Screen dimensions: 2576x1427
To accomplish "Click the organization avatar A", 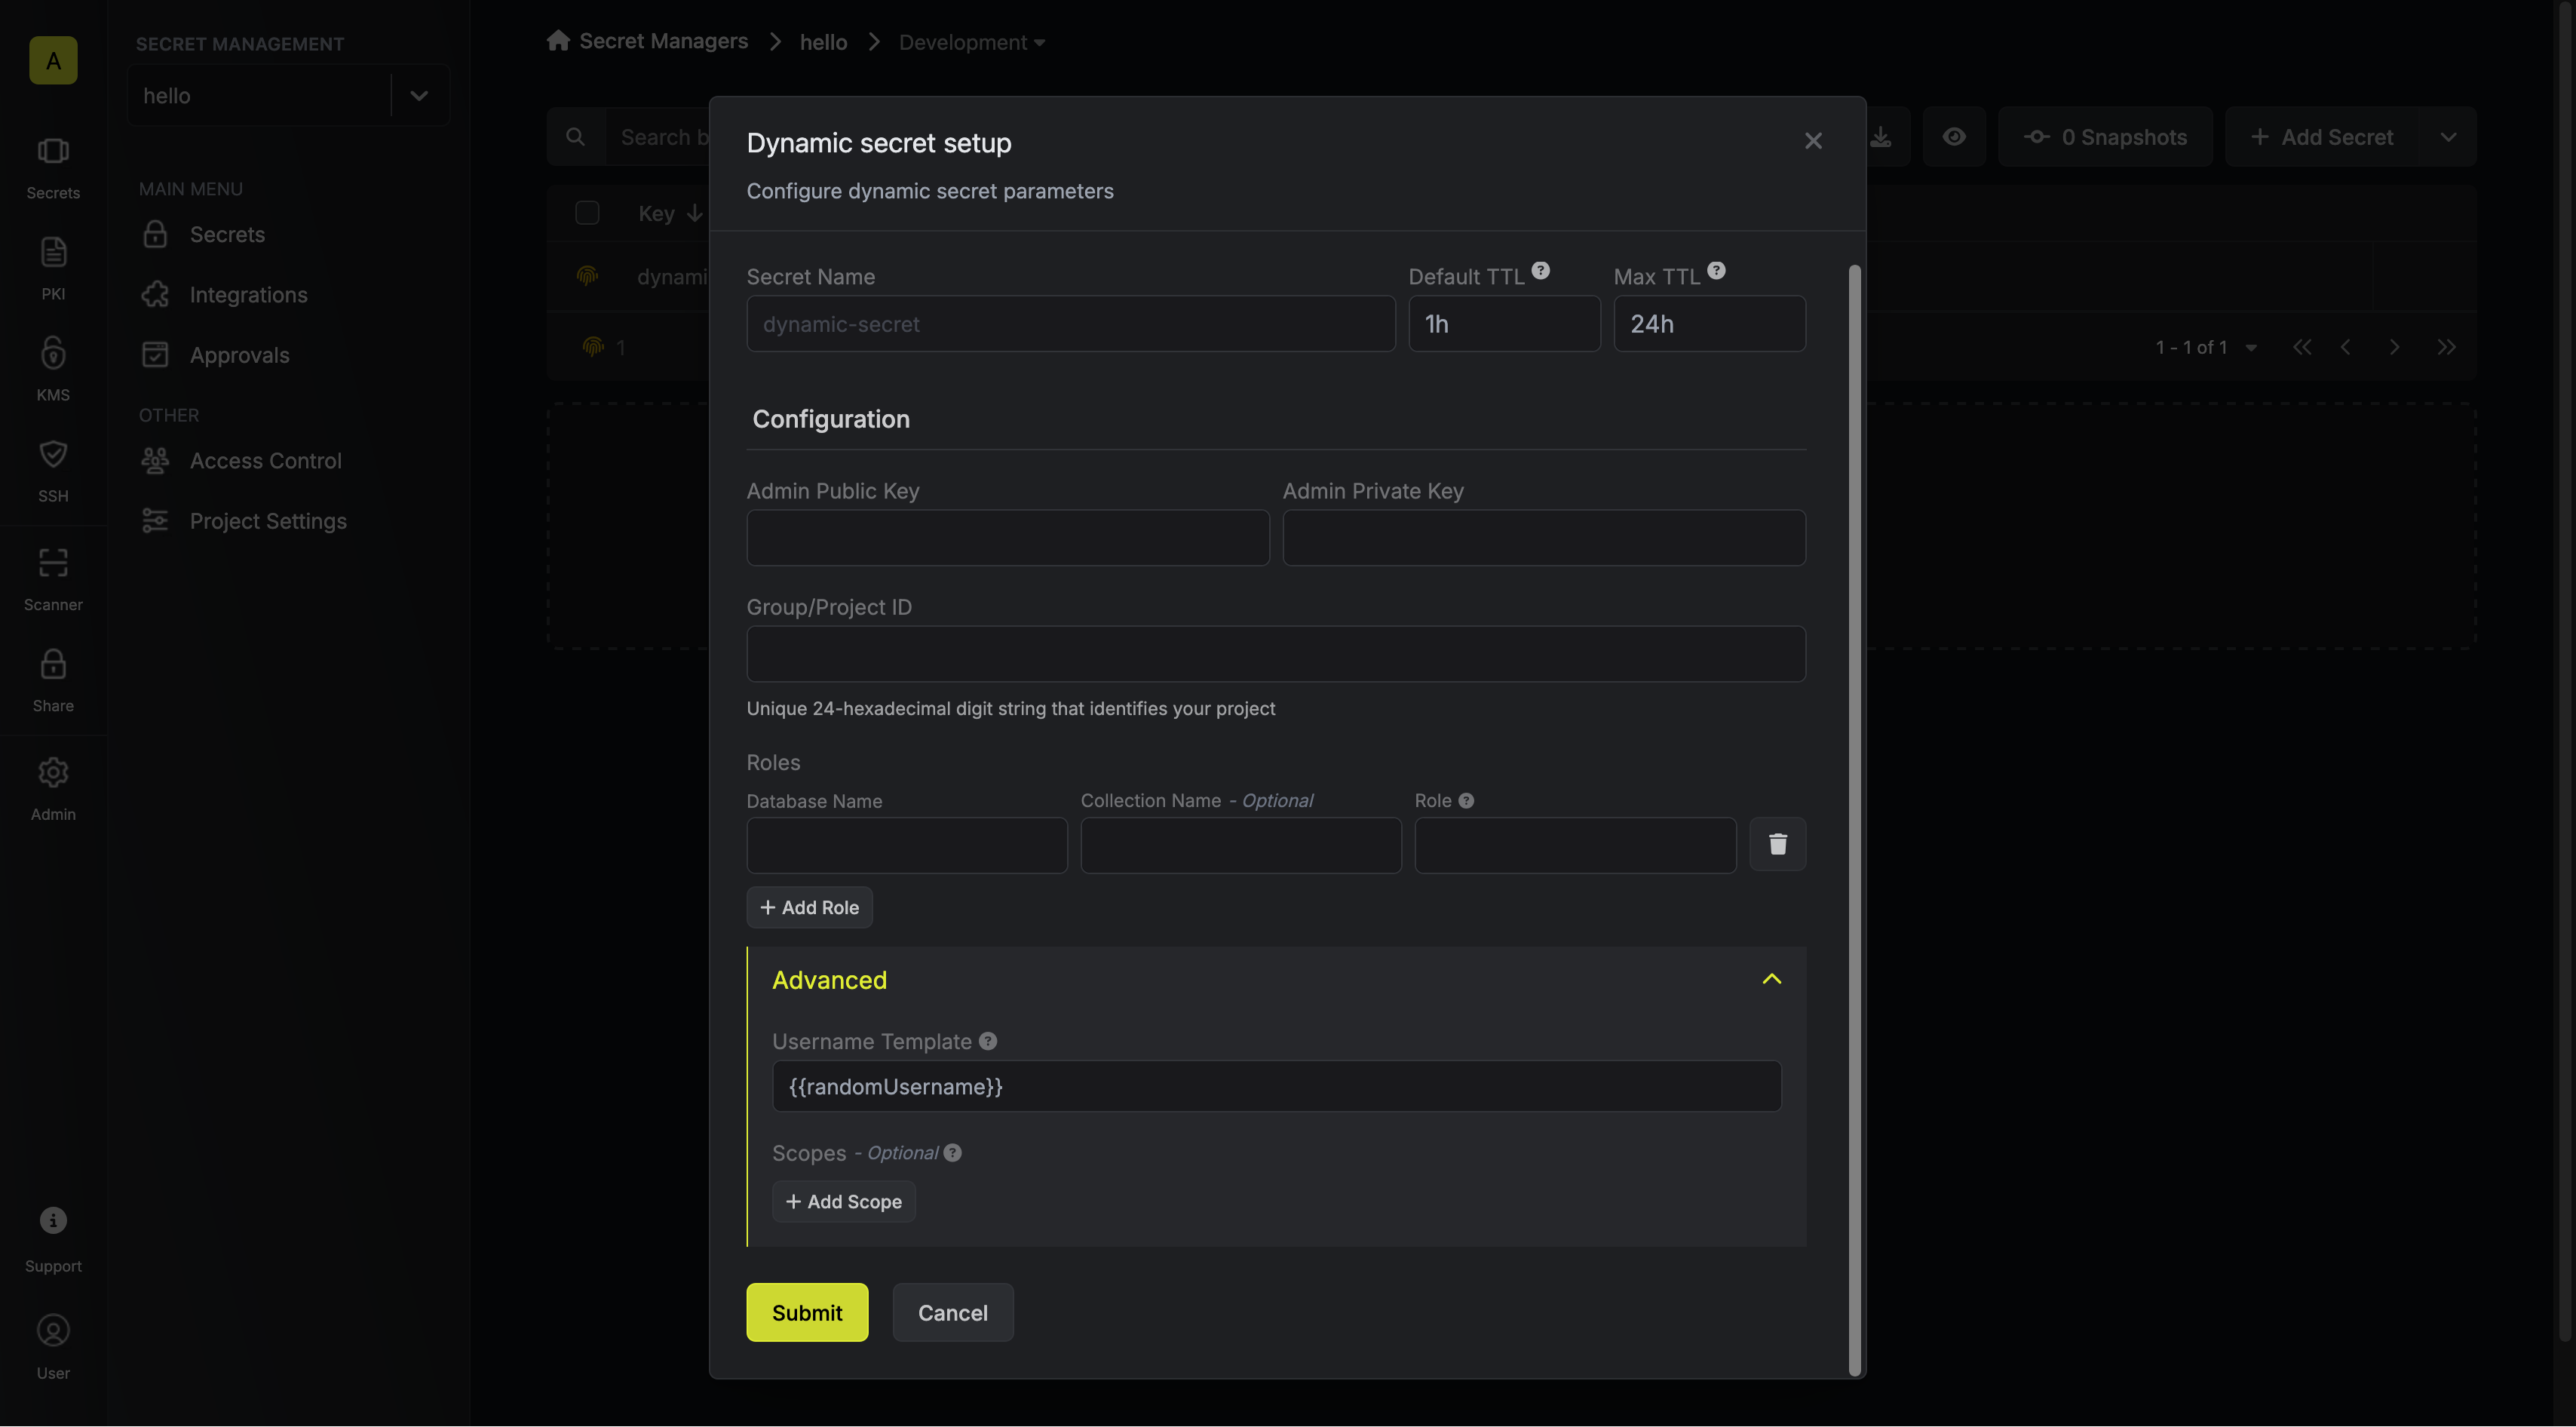I will (53, 60).
